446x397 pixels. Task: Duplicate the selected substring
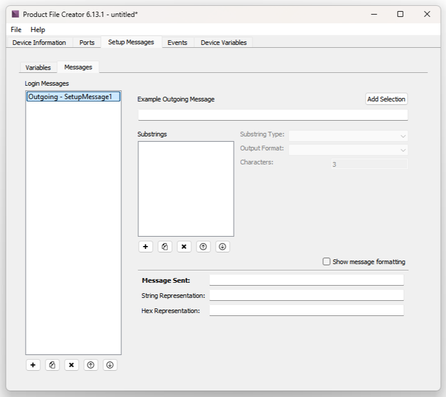click(x=164, y=247)
